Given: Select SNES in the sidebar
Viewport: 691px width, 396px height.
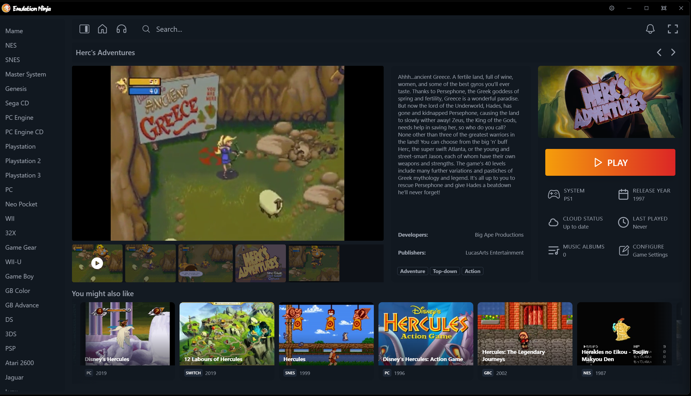Looking at the screenshot, I should pos(12,60).
